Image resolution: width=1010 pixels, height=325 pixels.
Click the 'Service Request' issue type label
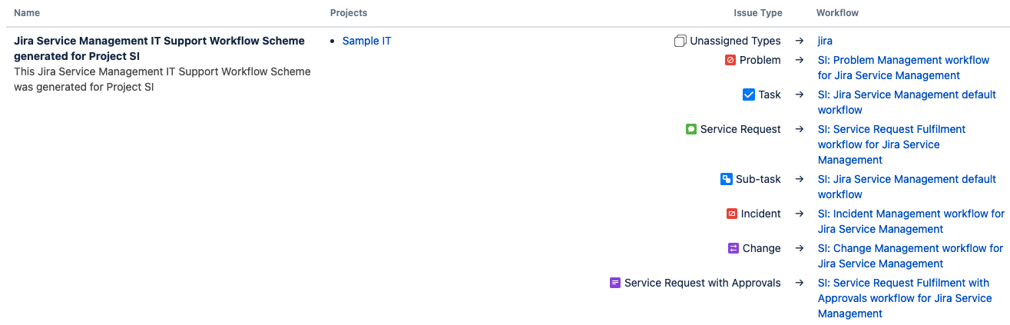[x=740, y=129]
